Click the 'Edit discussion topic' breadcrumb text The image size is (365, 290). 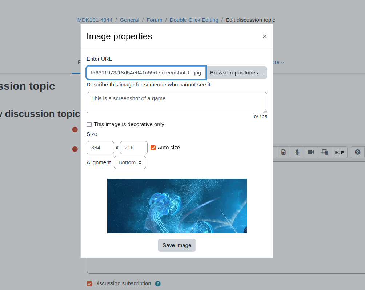tap(250, 20)
